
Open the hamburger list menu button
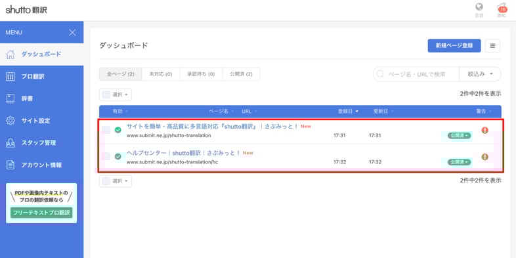[x=492, y=46]
